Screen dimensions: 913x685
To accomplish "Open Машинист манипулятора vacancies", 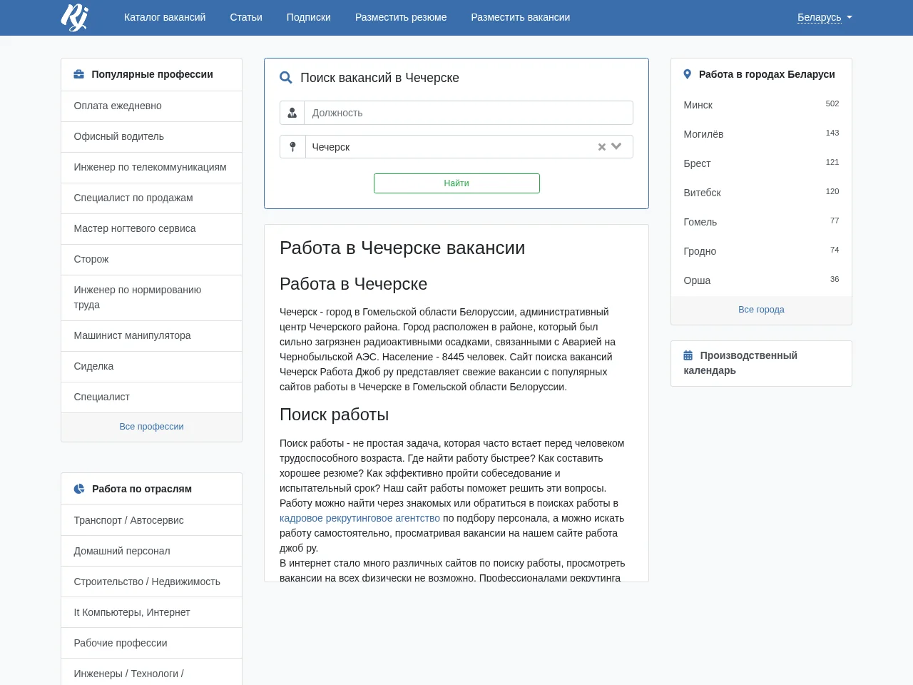I will 151,335.
